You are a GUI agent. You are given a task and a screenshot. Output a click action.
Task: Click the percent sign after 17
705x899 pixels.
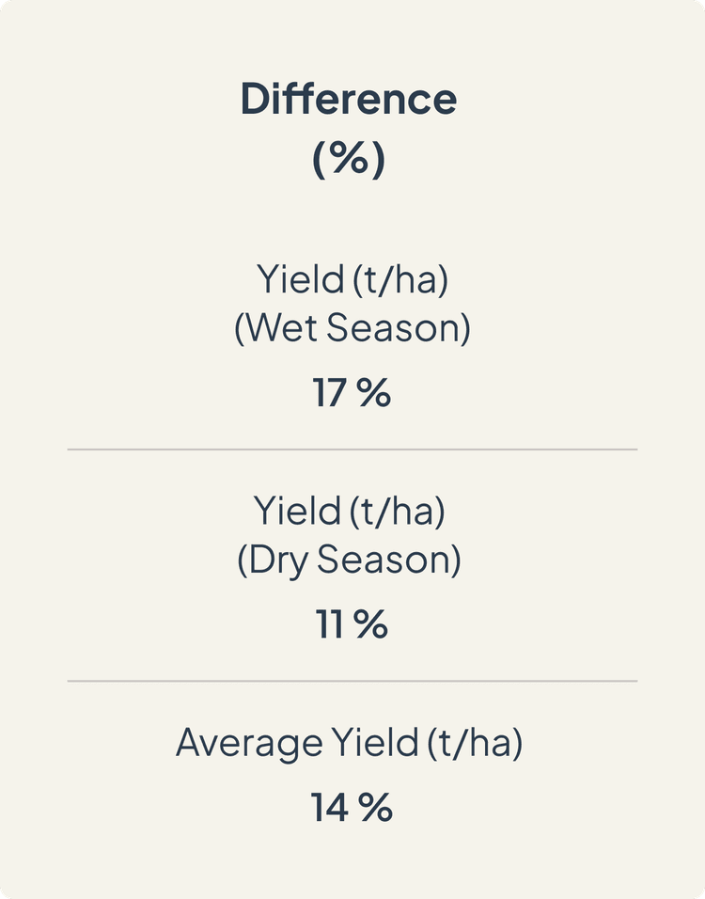pos(375,393)
